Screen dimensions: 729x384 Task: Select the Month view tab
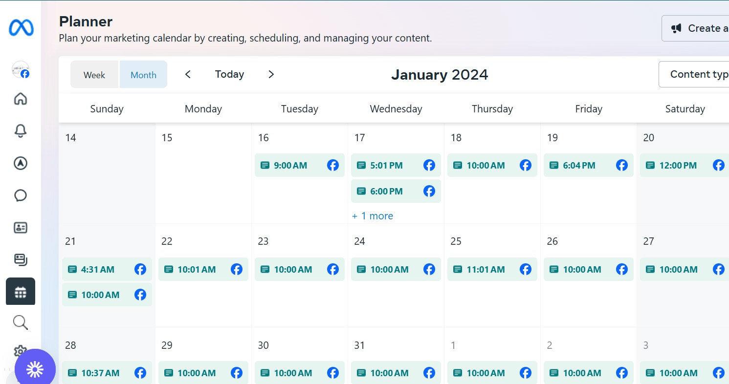(143, 75)
